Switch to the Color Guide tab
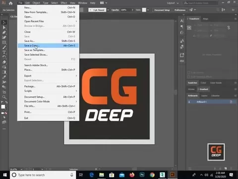The height and width of the screenshot is (179, 238). pyautogui.click(x=216, y=83)
